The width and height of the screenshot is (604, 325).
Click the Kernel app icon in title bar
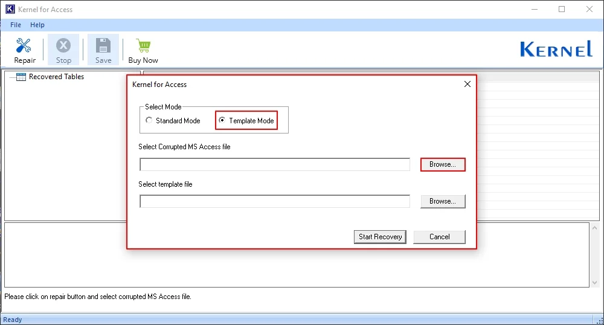point(10,9)
